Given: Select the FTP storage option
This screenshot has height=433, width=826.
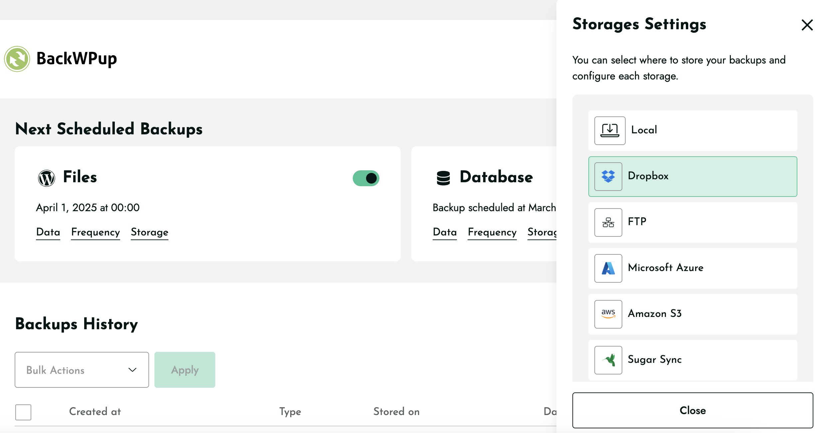Looking at the screenshot, I should [x=693, y=222].
